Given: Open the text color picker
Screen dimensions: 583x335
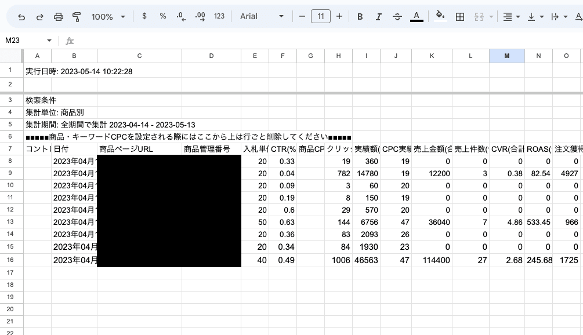Looking at the screenshot, I should click(417, 17).
